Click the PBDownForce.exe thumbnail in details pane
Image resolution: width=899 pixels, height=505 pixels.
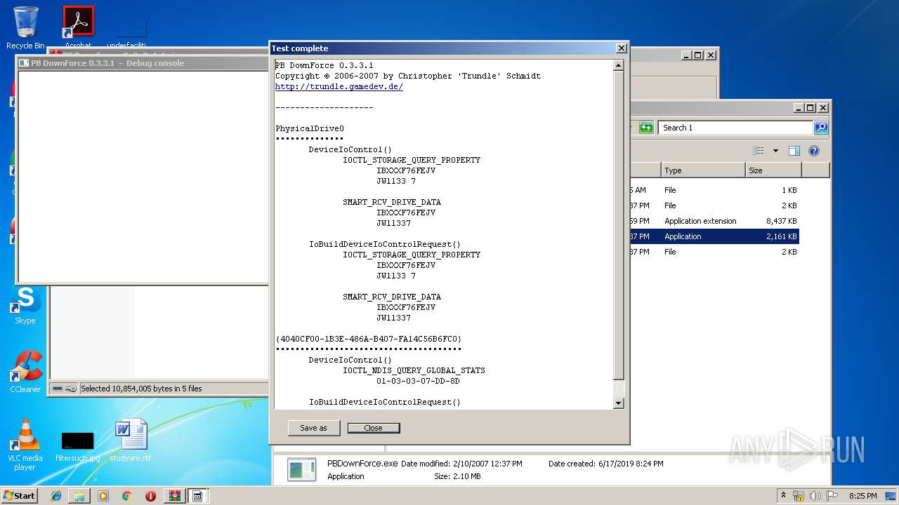(302, 470)
